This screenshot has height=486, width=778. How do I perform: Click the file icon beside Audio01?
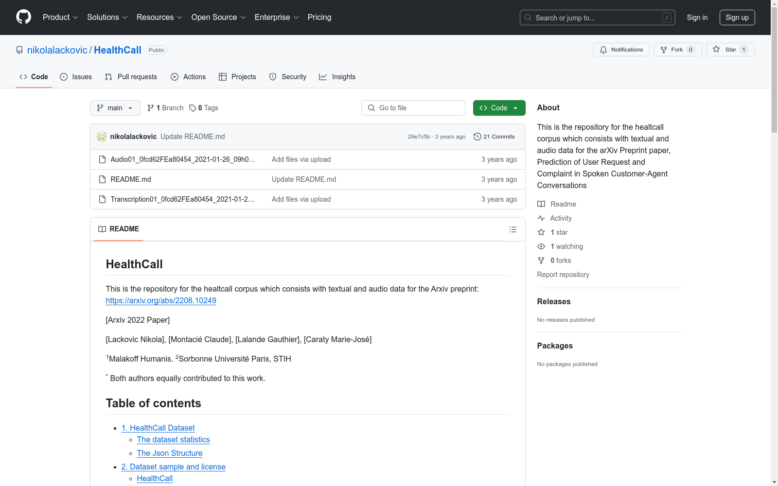click(x=102, y=159)
